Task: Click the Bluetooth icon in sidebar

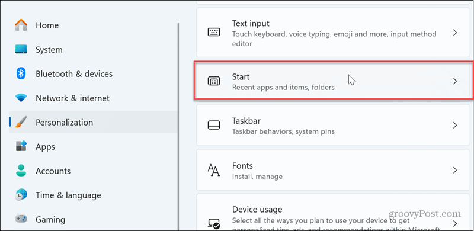Action: pos(21,73)
